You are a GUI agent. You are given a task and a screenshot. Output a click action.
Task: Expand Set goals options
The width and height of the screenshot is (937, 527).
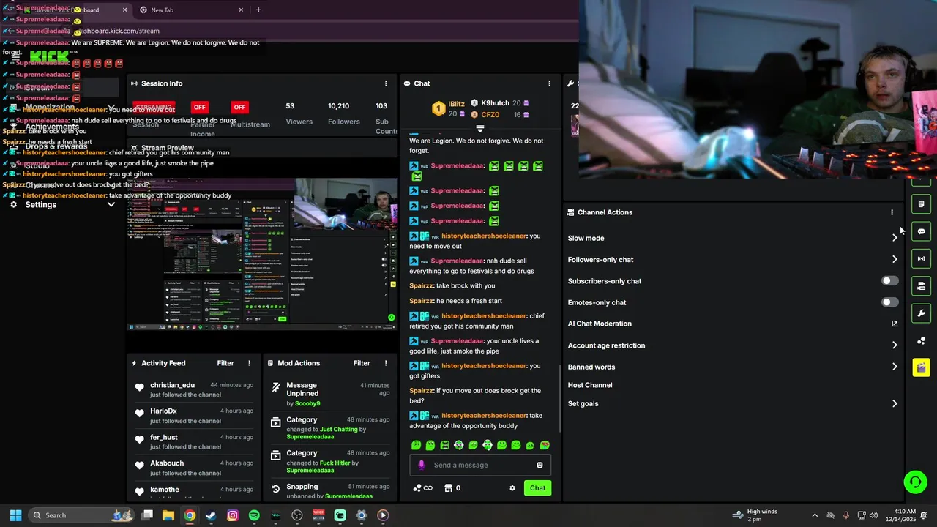click(x=894, y=403)
